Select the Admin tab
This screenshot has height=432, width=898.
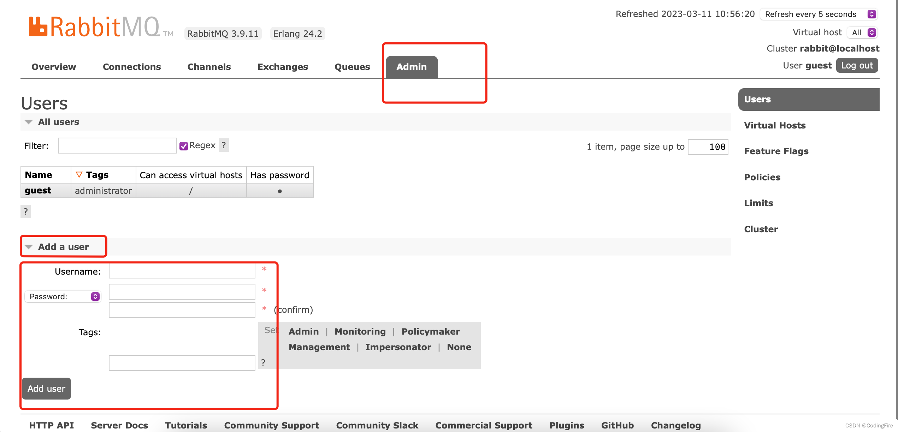[412, 67]
